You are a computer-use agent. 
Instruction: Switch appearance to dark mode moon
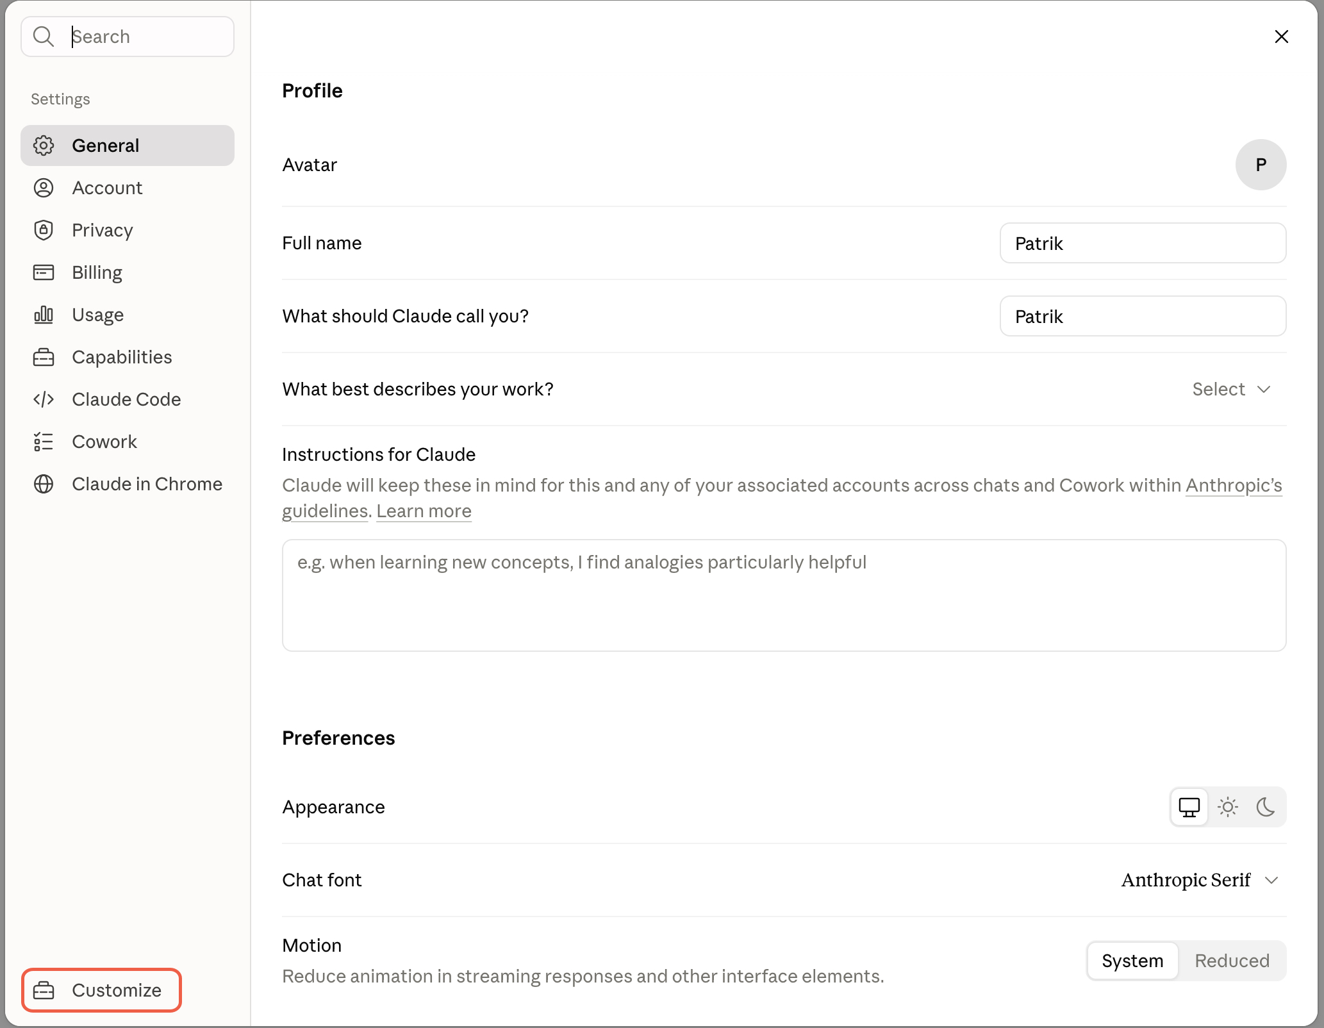(x=1266, y=807)
